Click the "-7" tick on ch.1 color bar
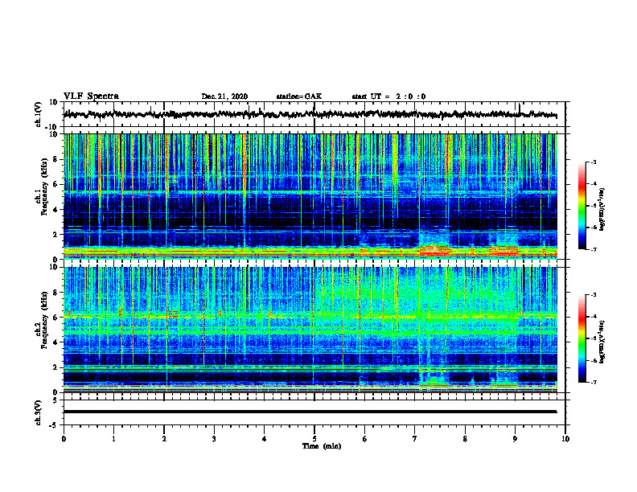 [594, 250]
